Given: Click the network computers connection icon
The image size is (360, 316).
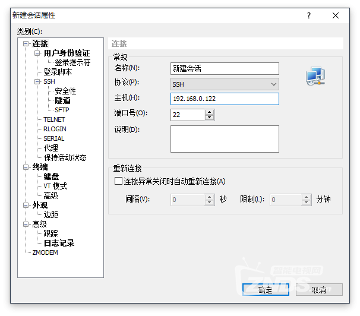Looking at the screenshot, I should click(315, 76).
